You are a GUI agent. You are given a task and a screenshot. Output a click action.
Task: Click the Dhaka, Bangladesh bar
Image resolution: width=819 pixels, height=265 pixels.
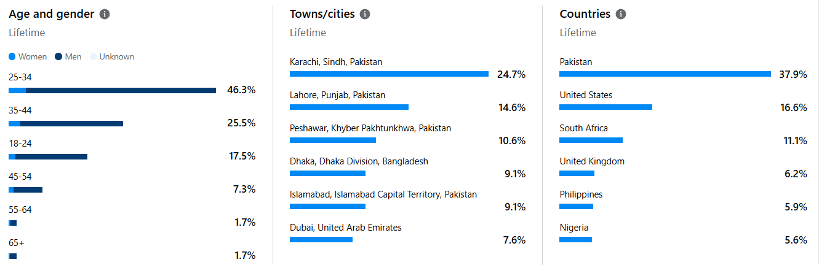coord(327,173)
